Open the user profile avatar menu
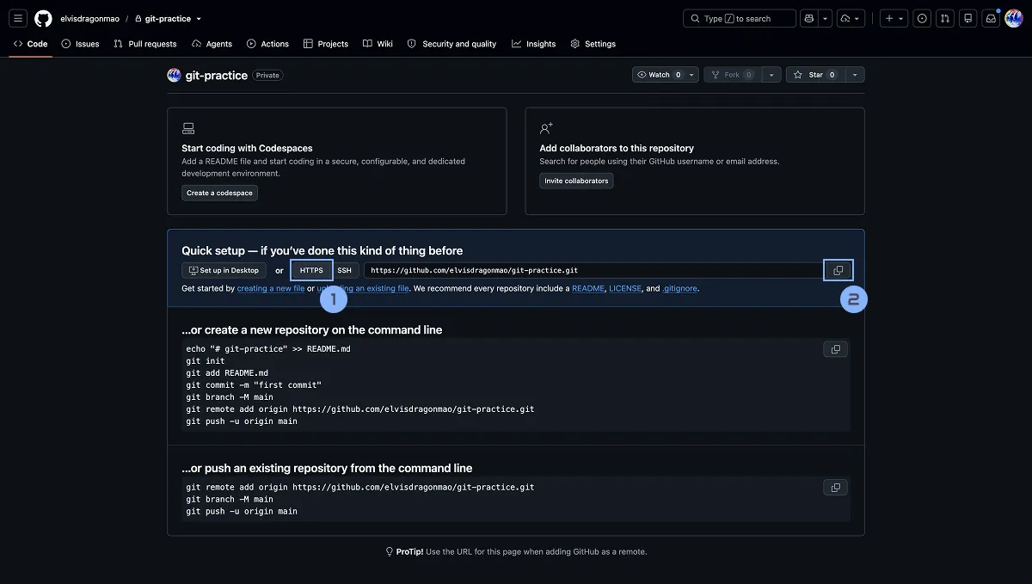Image resolution: width=1032 pixels, height=584 pixels. 1013,18
